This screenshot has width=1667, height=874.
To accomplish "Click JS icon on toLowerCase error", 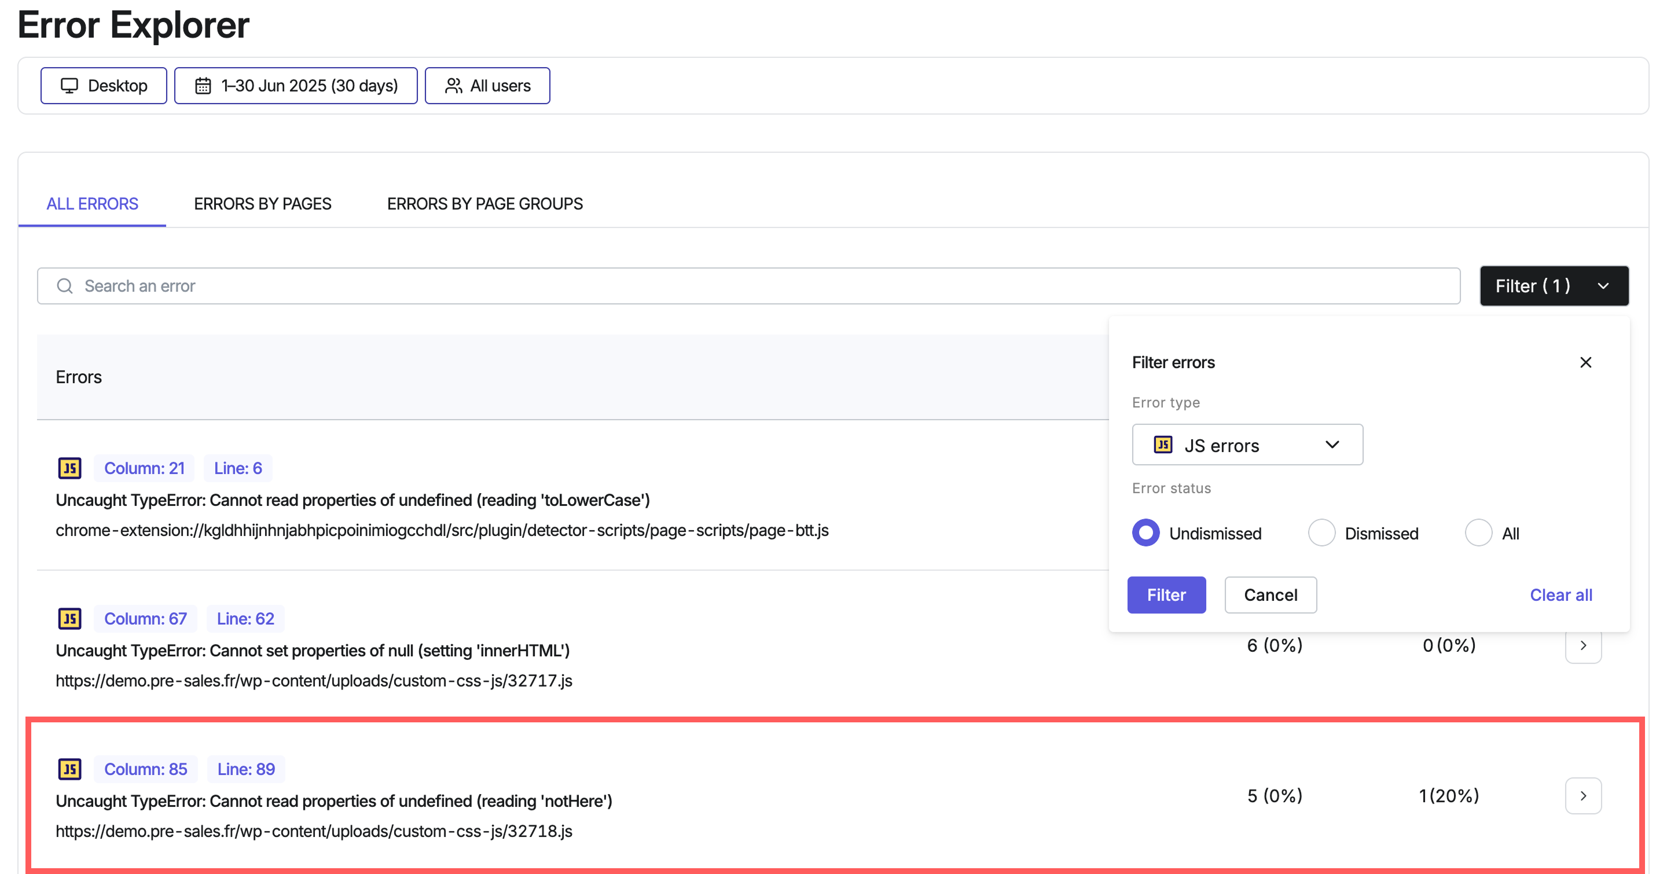I will [x=69, y=468].
